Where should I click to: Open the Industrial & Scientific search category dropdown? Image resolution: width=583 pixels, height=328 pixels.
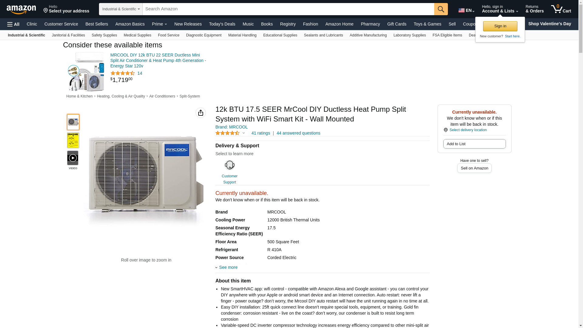(121, 9)
